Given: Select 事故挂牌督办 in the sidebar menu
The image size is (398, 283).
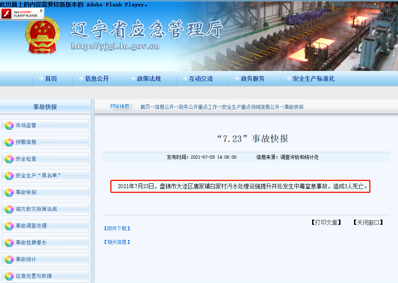Looking at the screenshot, I should [31, 243].
